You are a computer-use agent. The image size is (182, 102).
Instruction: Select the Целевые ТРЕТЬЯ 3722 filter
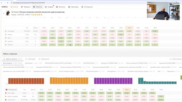(x=47, y=67)
